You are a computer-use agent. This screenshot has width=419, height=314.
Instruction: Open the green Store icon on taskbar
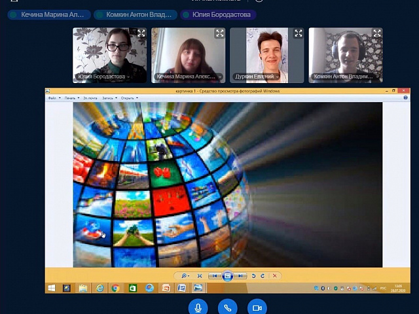[x=132, y=288]
